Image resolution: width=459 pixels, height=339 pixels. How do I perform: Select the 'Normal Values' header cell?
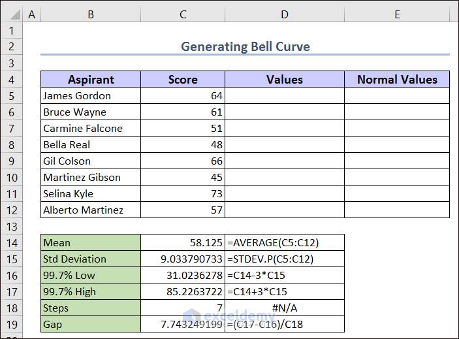(397, 79)
